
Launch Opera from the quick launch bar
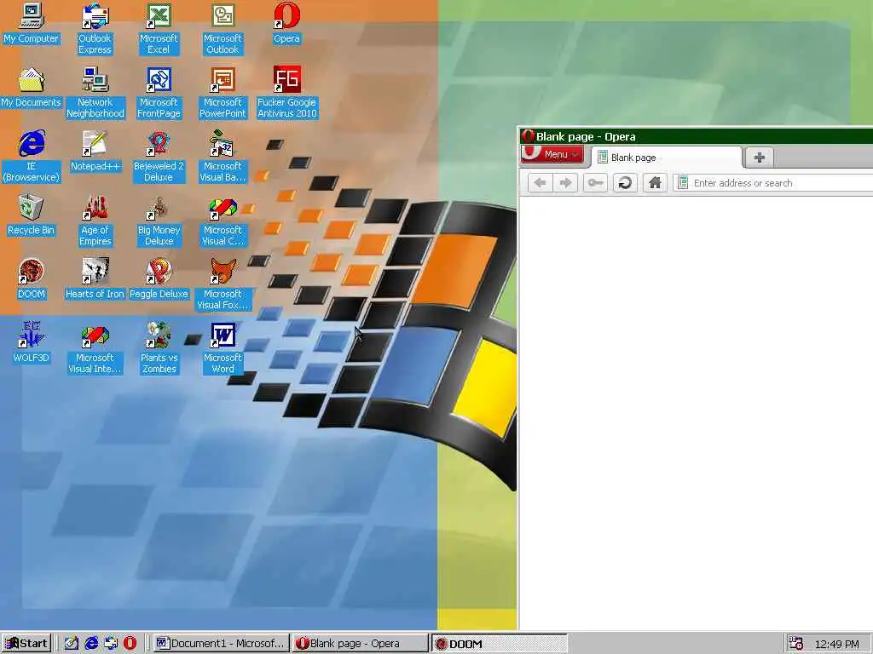(130, 644)
